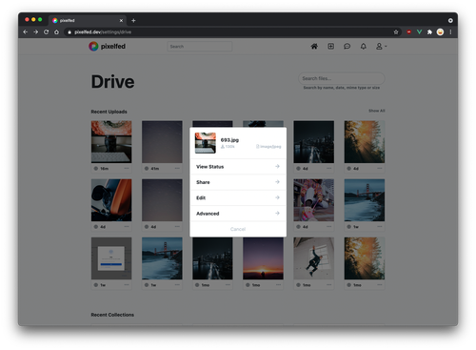Open the city skyline thumbnail labeled 4d
The height and width of the screenshot is (350, 476).
[x=314, y=142]
